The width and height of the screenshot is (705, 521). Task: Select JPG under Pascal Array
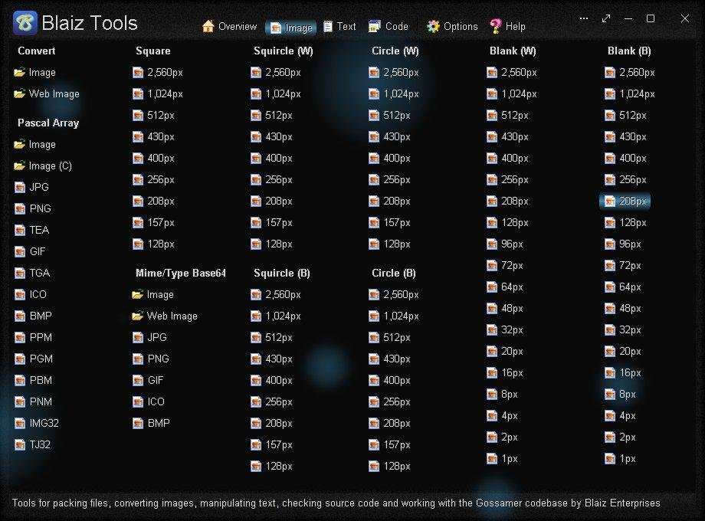pos(32,187)
